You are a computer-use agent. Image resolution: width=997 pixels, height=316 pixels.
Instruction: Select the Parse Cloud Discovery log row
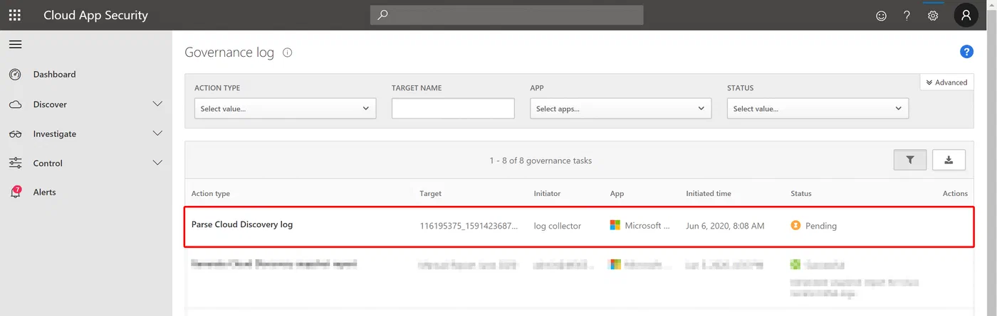click(579, 226)
